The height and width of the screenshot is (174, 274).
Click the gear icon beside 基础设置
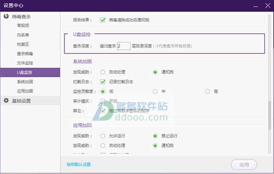pyautogui.click(x=6, y=100)
